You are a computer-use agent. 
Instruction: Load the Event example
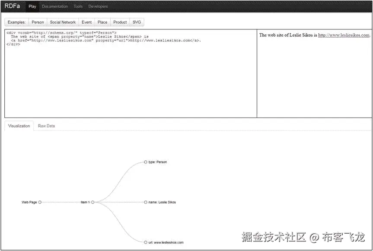pos(86,22)
